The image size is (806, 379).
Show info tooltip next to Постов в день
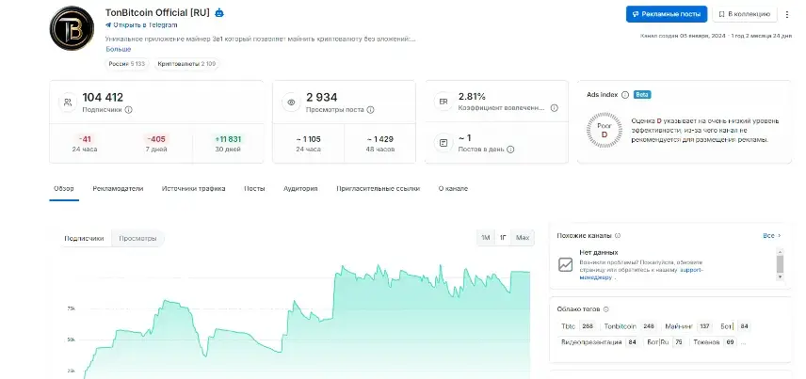point(510,150)
